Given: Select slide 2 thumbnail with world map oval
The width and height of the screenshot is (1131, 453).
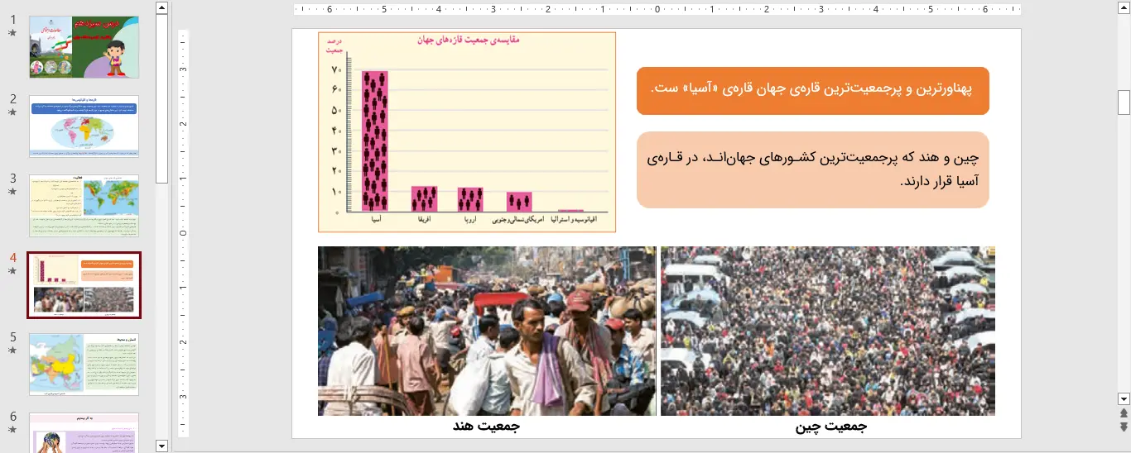Looking at the screenshot, I should pyautogui.click(x=84, y=126).
